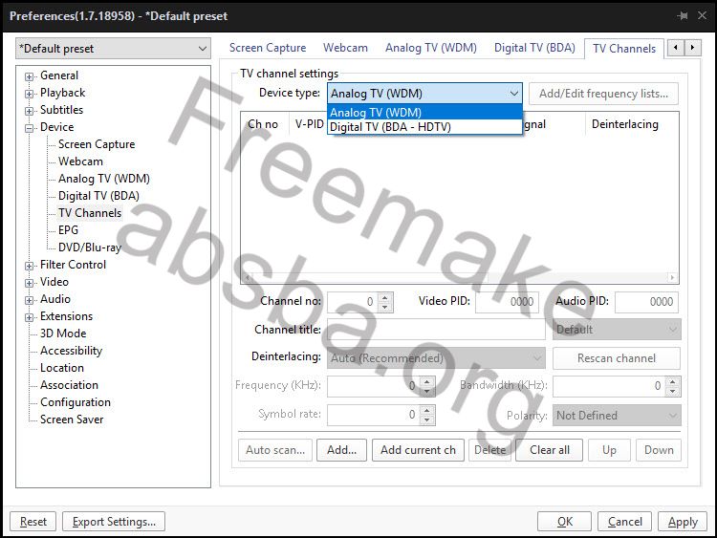Expand the Playback tree node
This screenshot has width=717, height=538.
[x=30, y=95]
